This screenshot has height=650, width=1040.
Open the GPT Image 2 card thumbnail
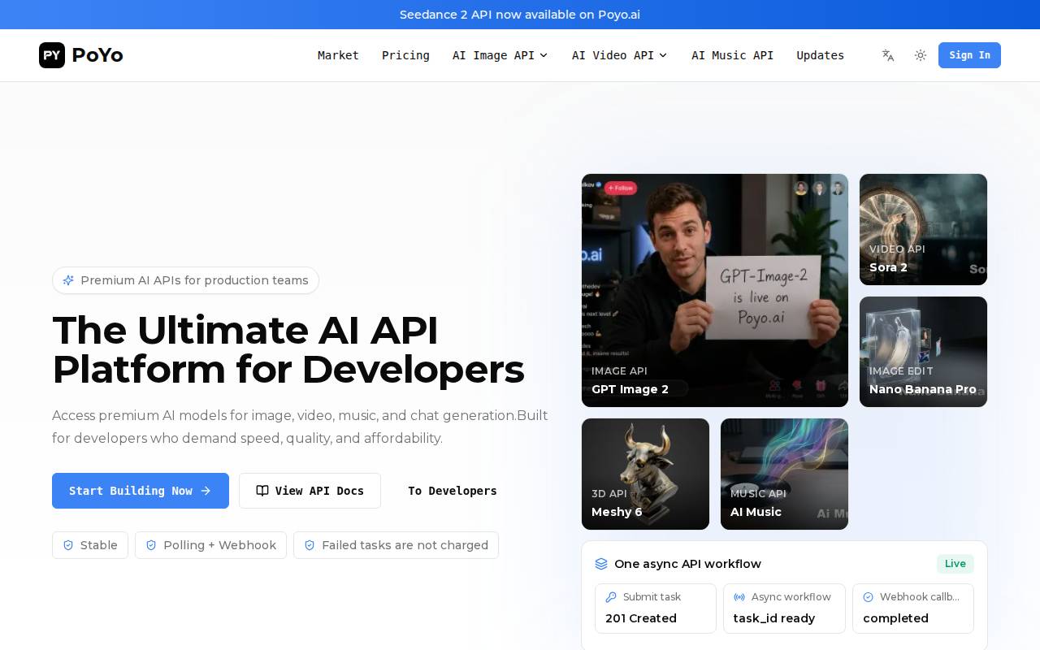(x=715, y=290)
